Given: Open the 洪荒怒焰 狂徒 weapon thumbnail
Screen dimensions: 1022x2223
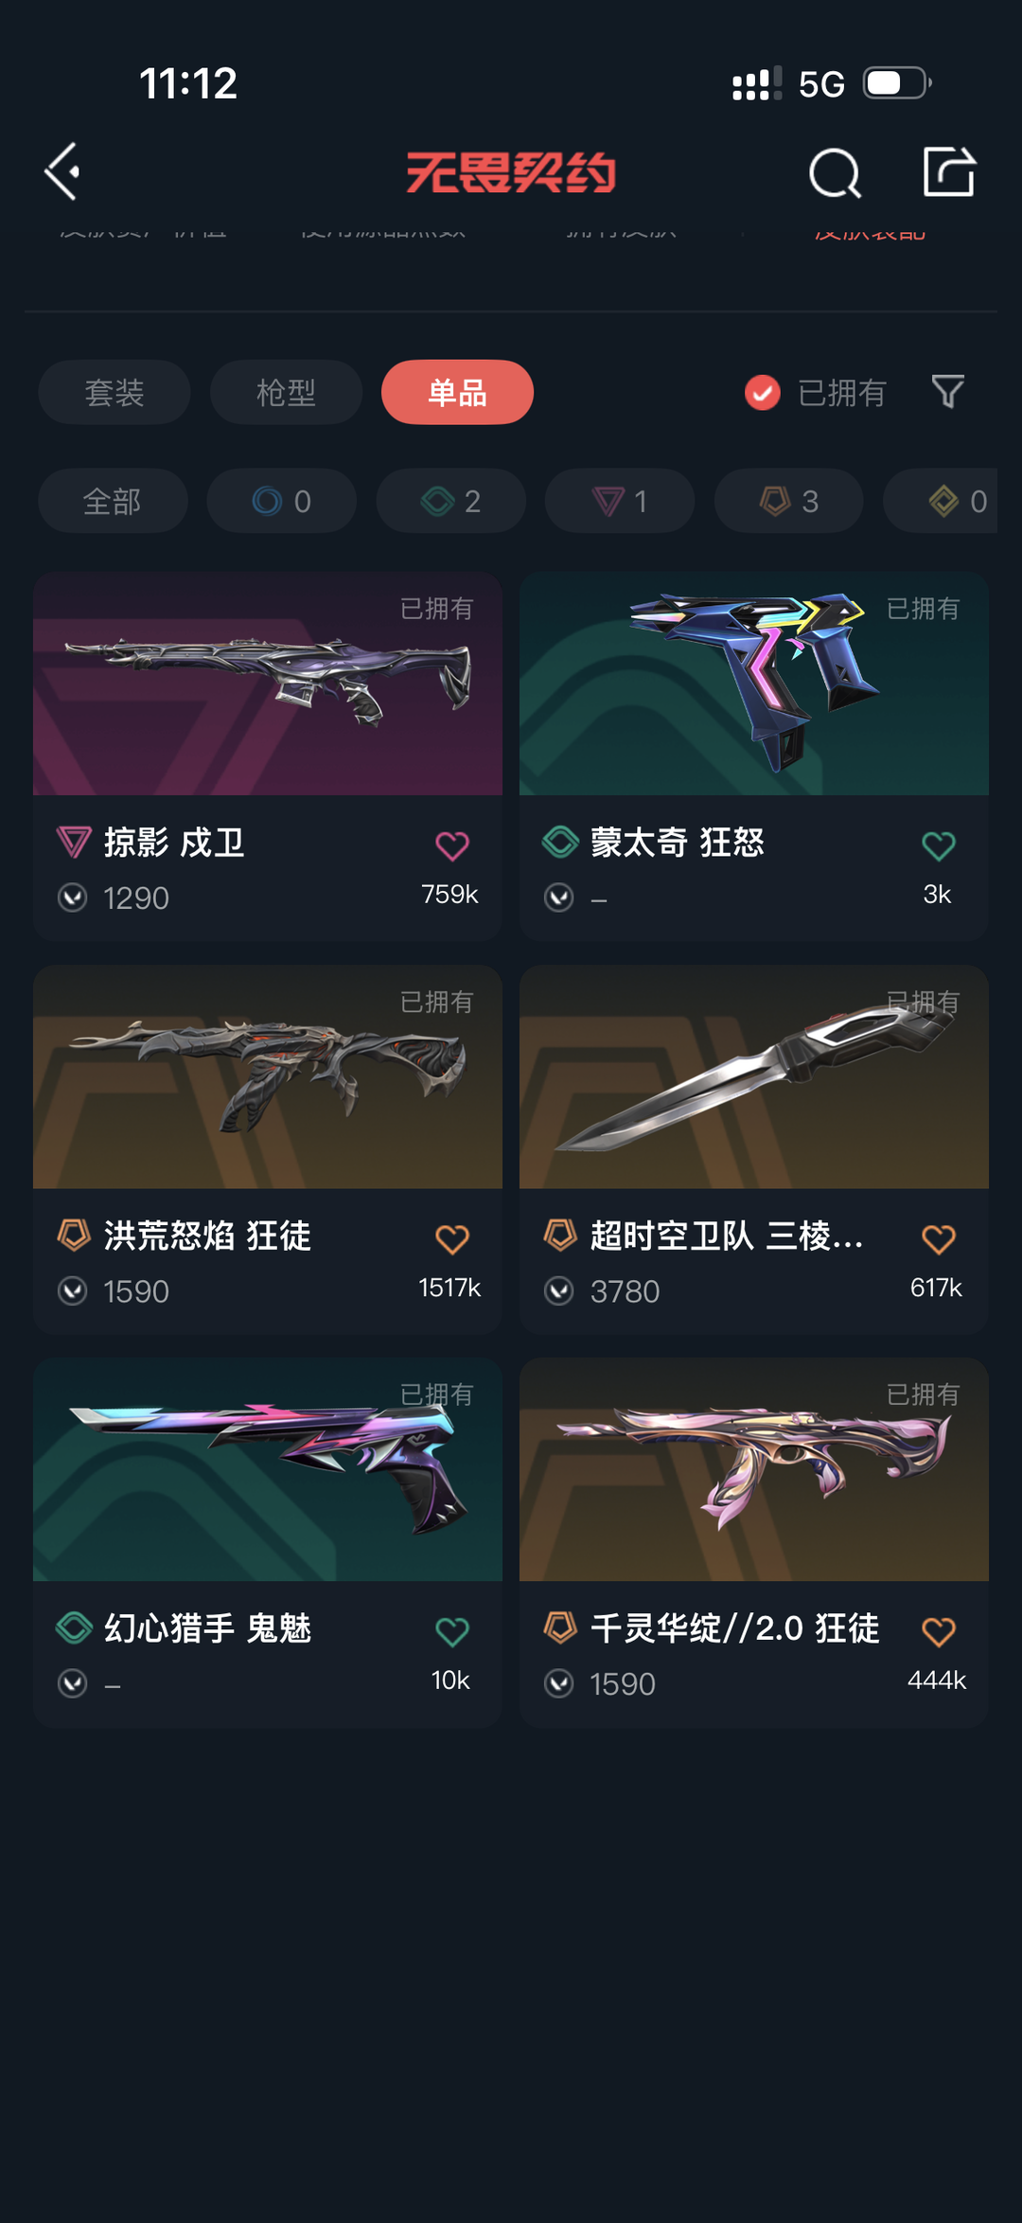Looking at the screenshot, I should [x=268, y=1077].
